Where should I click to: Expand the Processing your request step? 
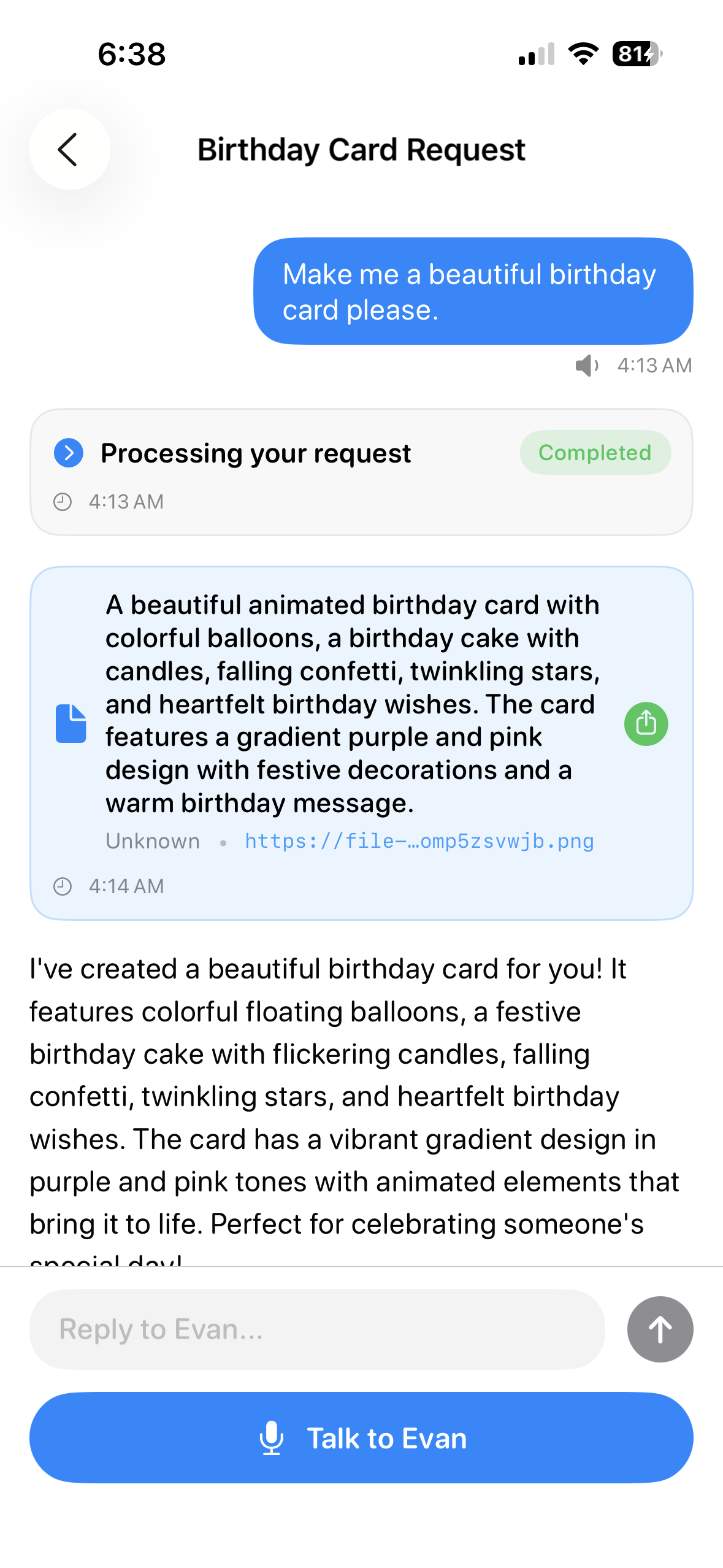[x=69, y=453]
